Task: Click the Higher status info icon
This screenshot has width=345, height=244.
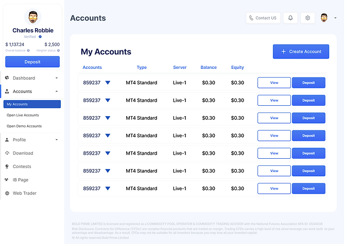Action: point(59,50)
